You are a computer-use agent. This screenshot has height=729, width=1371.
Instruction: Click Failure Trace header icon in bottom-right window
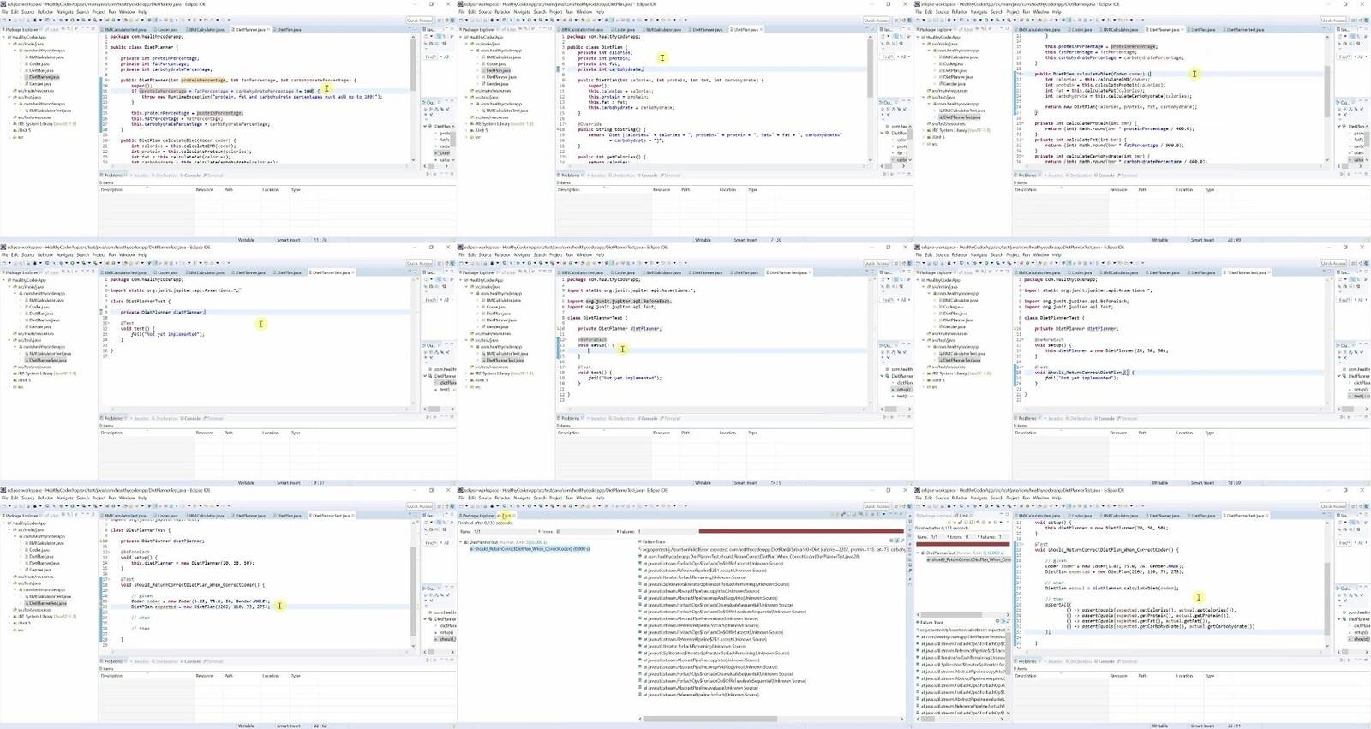(919, 623)
